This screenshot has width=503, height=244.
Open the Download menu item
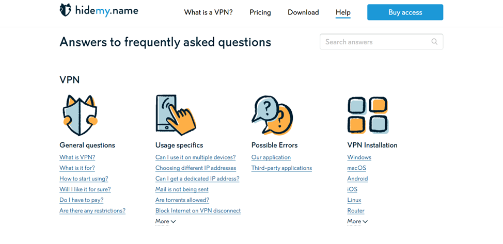tap(303, 12)
